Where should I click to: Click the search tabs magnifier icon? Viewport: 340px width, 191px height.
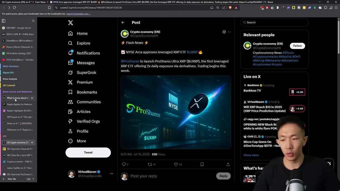[x=33, y=21]
